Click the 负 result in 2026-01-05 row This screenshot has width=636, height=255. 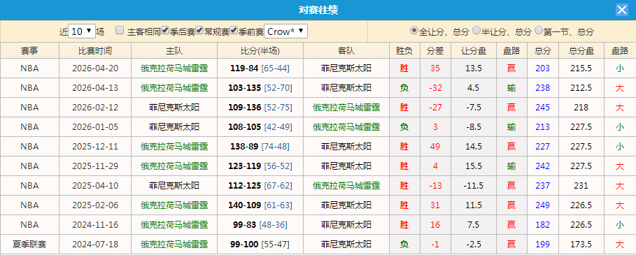(x=404, y=126)
